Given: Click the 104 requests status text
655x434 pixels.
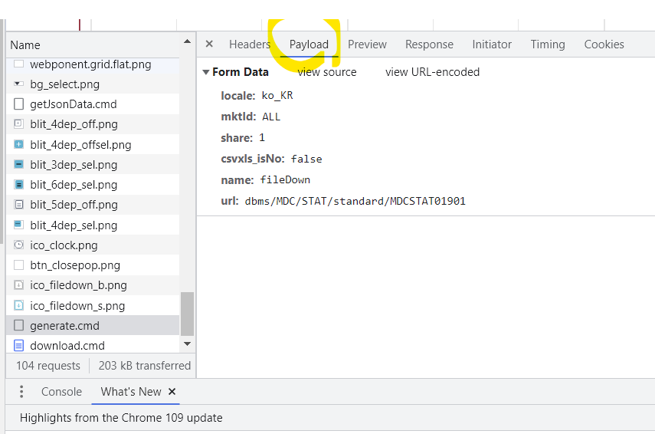Looking at the screenshot, I should point(48,366).
